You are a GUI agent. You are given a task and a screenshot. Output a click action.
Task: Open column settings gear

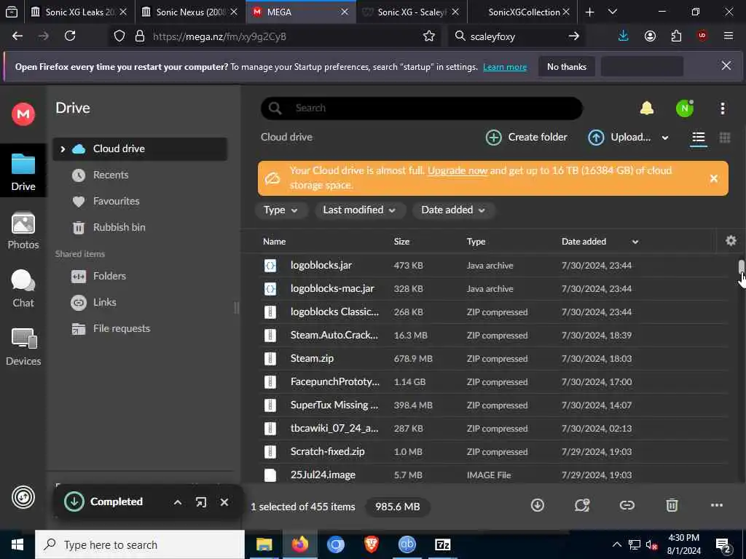click(x=731, y=241)
